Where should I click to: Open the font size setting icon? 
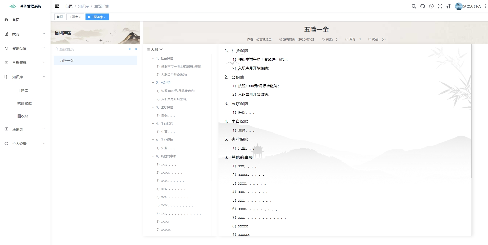(448, 6)
